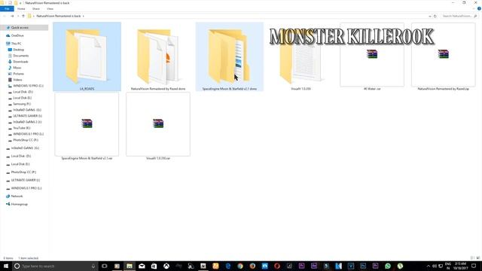Focus the Search NaturalVision box
The height and width of the screenshot is (271, 482).
coord(459,16)
